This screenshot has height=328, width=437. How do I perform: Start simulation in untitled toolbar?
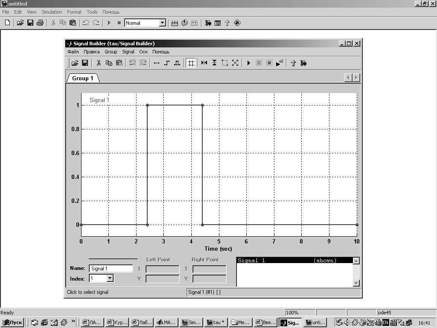(x=109, y=23)
